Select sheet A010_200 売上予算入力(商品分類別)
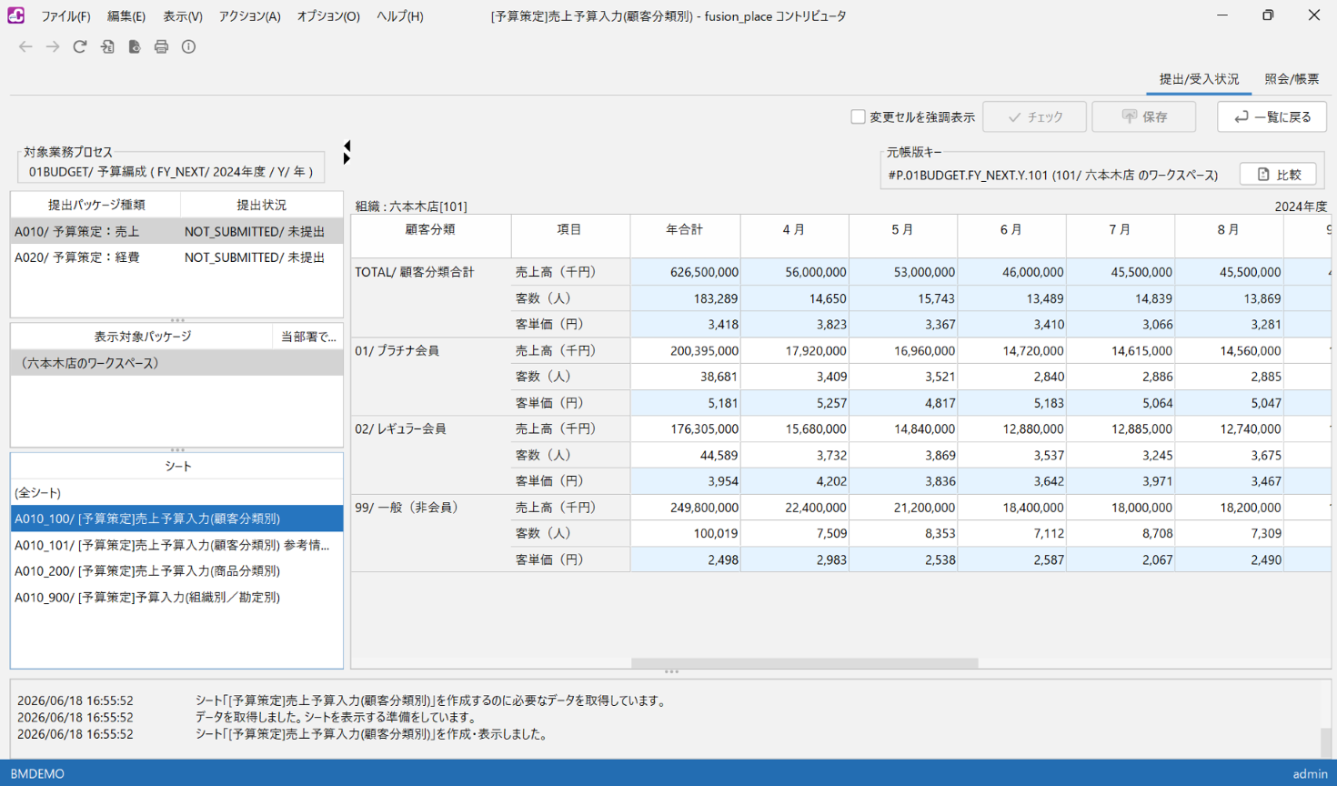This screenshot has width=1337, height=786. [176, 571]
